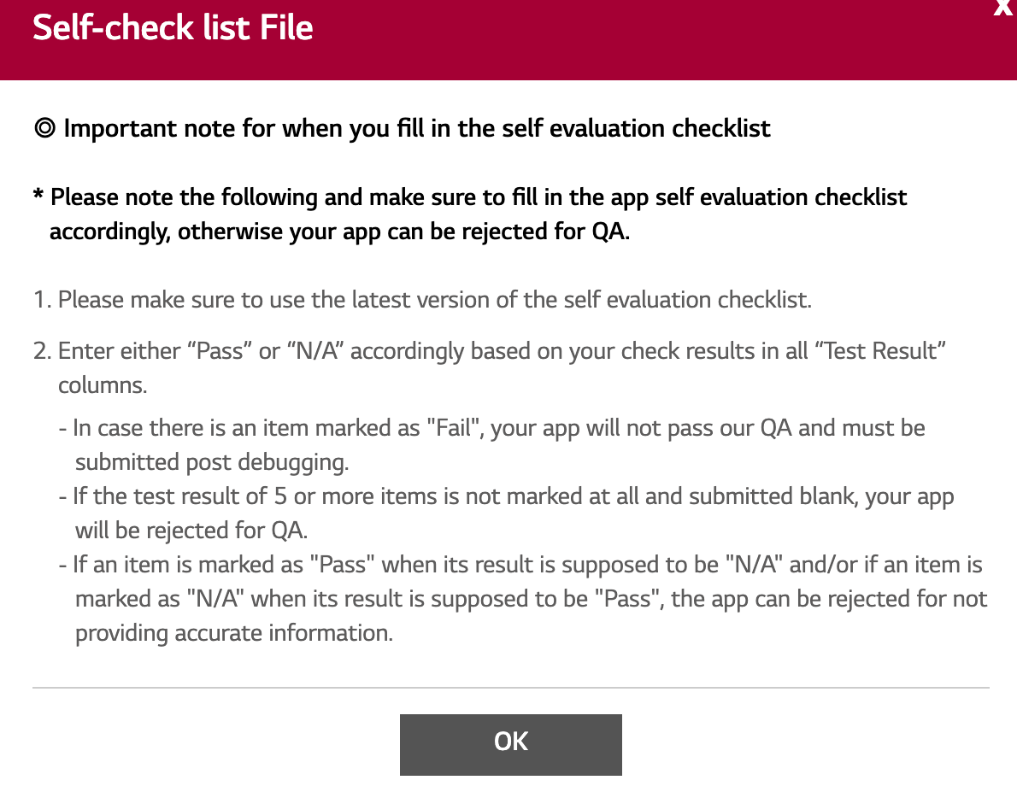Click 'accordingly, otherwise your app can be rejected' line
The image size is (1017, 786).
click(339, 232)
